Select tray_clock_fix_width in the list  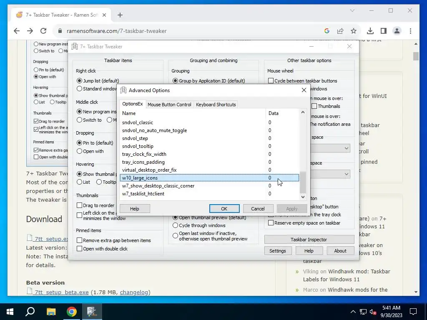coord(209,154)
